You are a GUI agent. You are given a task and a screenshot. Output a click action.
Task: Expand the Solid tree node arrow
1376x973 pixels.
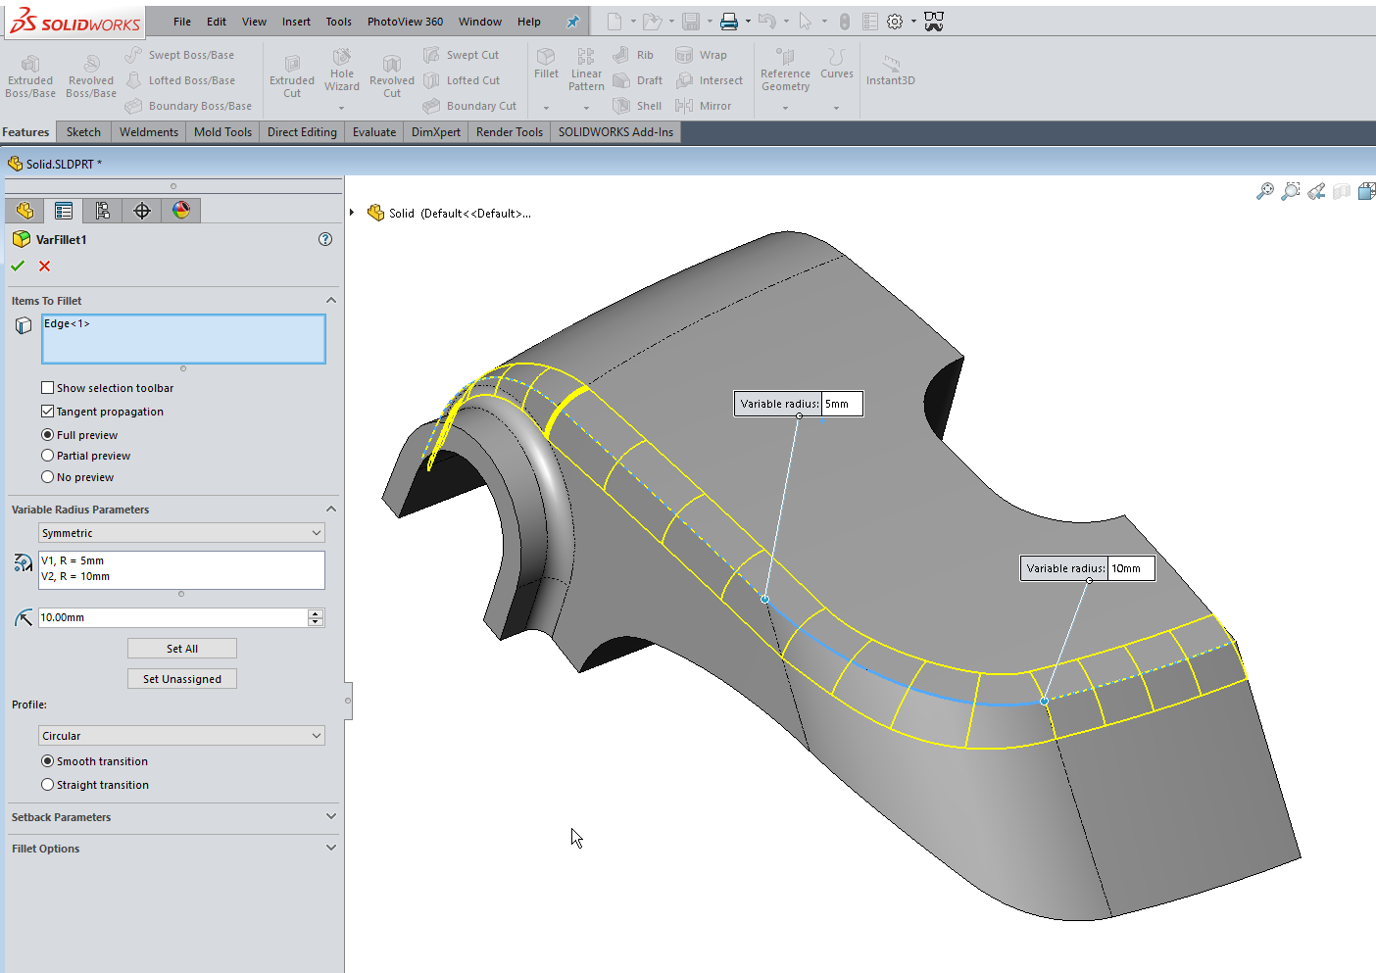[x=352, y=213]
